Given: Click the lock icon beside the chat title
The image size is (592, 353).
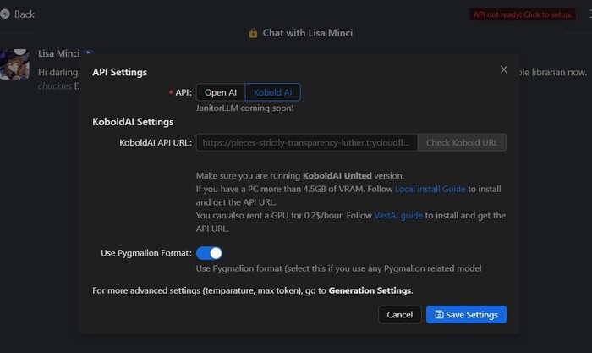Looking at the screenshot, I should point(253,33).
